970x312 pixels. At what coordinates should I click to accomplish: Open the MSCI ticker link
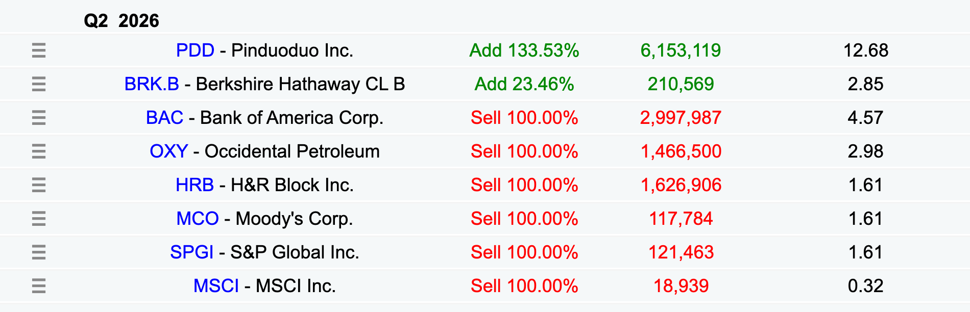[216, 286]
